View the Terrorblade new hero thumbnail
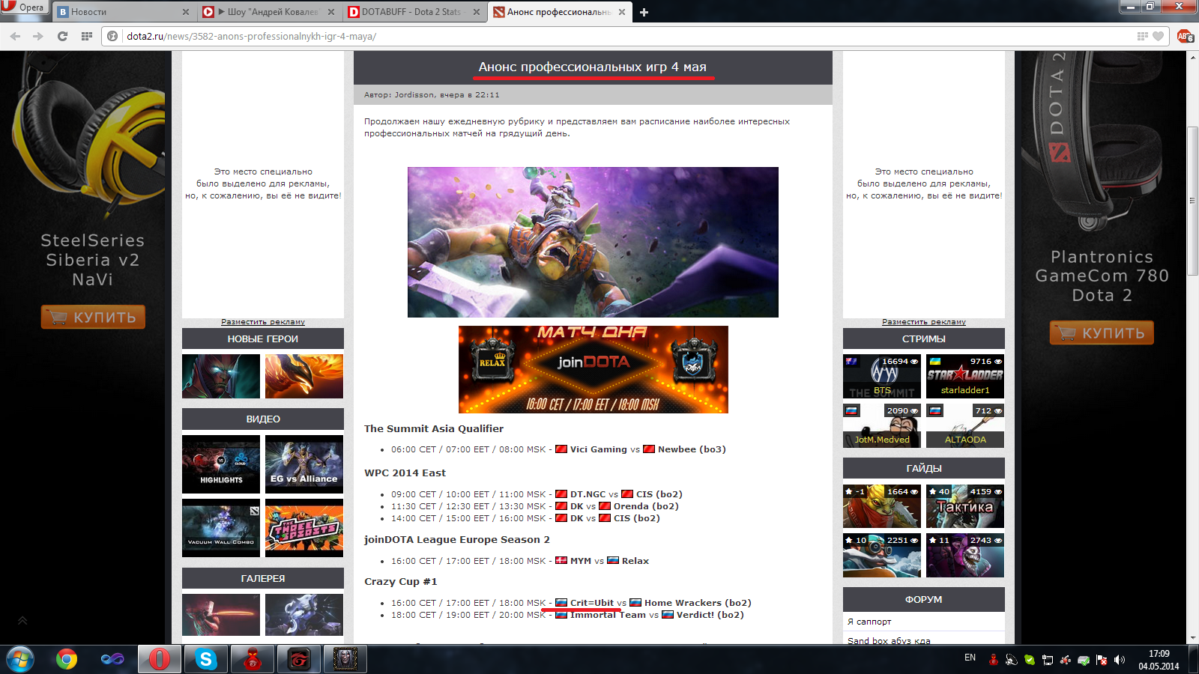 pos(221,376)
